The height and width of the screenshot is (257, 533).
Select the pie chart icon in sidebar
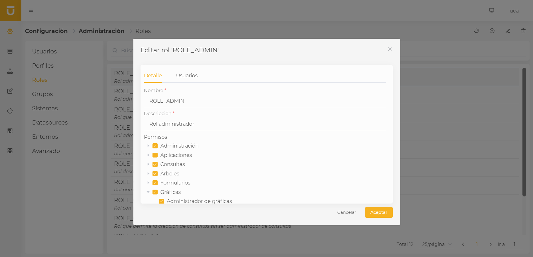[x=10, y=111]
